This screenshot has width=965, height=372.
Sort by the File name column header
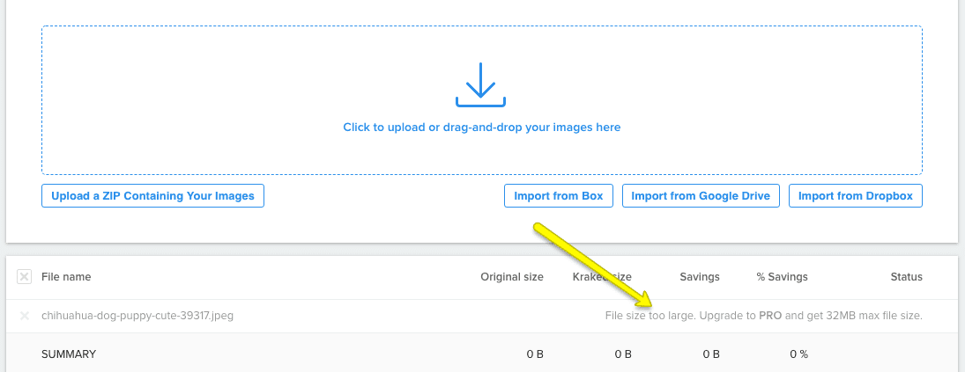coord(66,277)
